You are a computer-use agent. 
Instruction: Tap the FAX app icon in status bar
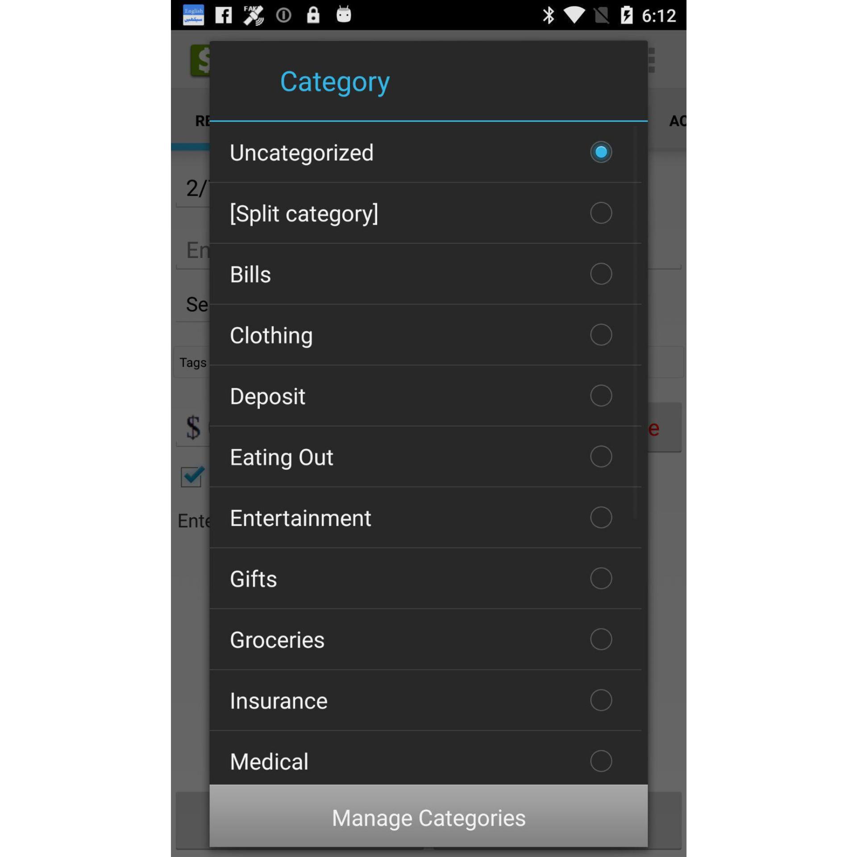pyautogui.click(x=253, y=14)
